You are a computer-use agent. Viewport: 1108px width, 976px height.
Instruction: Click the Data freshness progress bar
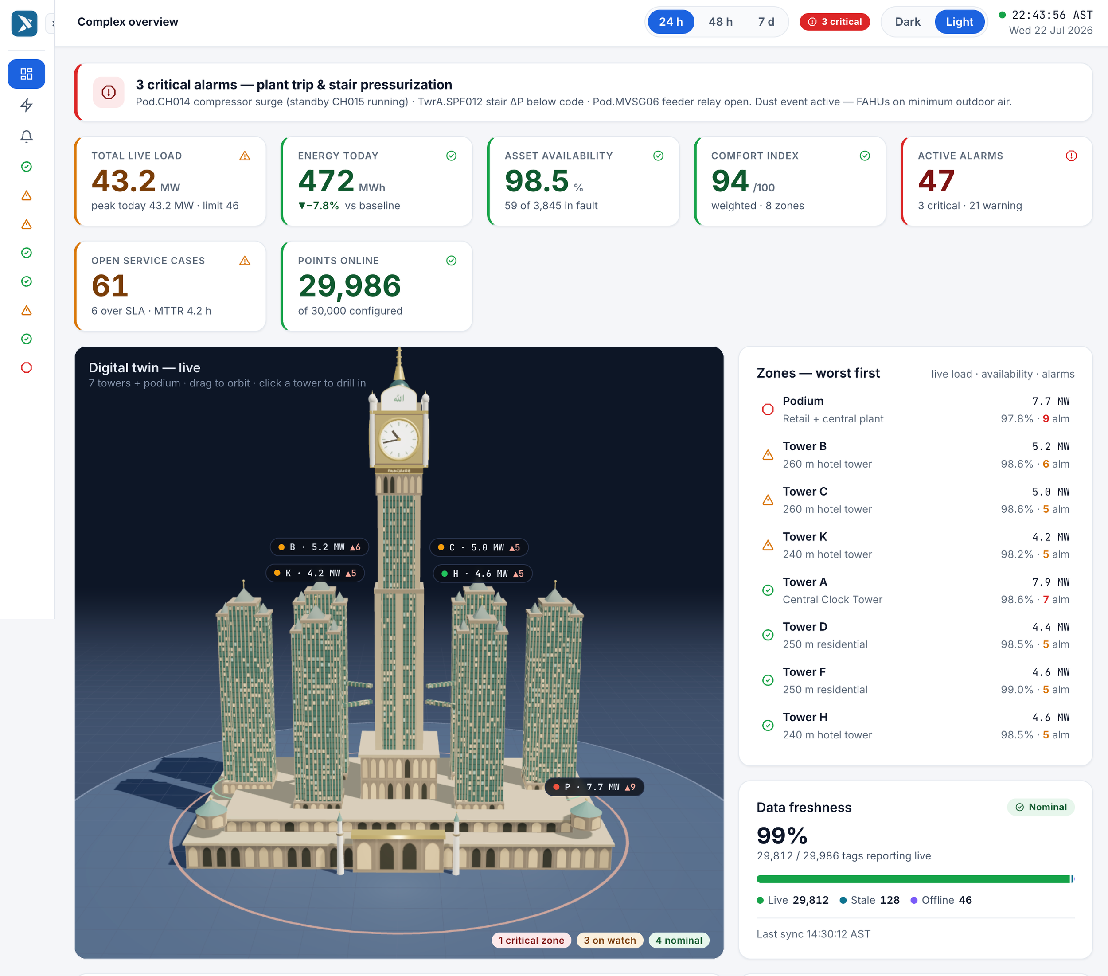pyautogui.click(x=916, y=879)
